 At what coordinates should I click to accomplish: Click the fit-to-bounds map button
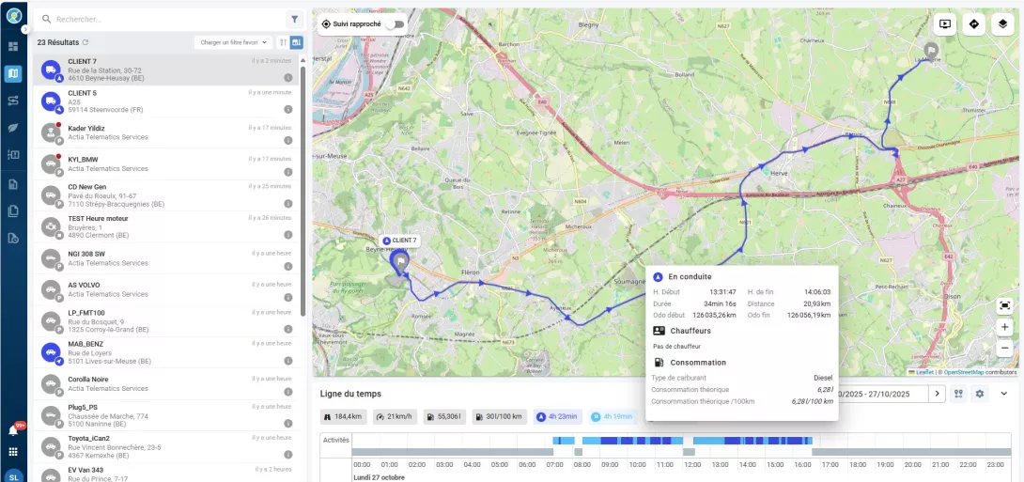(1004, 305)
